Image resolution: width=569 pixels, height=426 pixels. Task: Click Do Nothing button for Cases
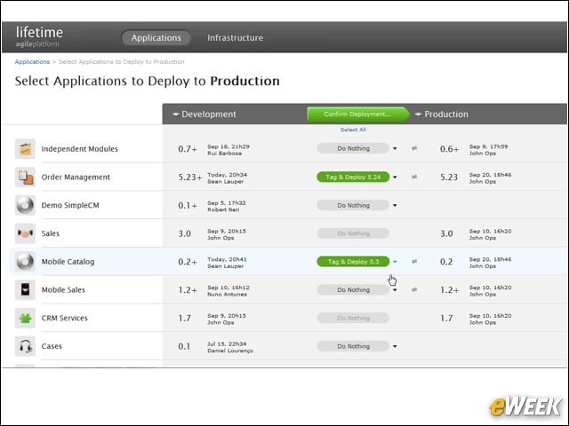pos(353,346)
